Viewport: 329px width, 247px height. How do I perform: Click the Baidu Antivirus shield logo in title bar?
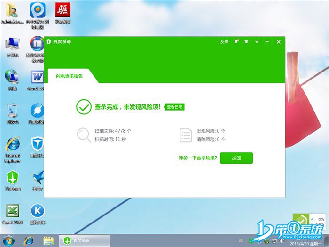tap(49, 42)
